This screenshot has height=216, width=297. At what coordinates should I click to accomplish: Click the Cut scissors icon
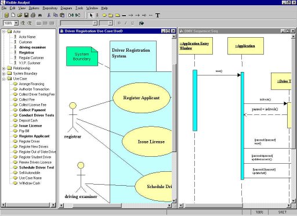point(49,15)
